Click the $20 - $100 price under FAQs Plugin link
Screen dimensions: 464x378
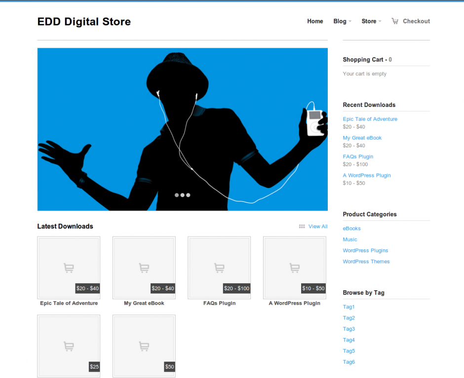355,164
